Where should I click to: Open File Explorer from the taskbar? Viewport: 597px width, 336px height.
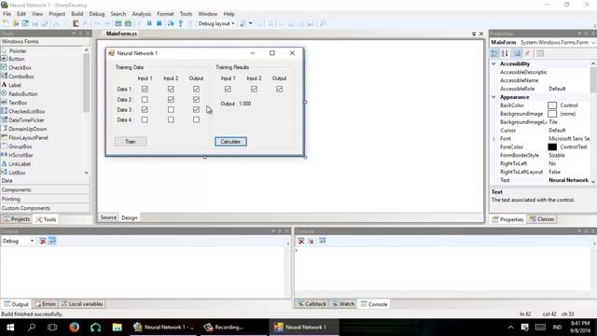tap(117, 328)
